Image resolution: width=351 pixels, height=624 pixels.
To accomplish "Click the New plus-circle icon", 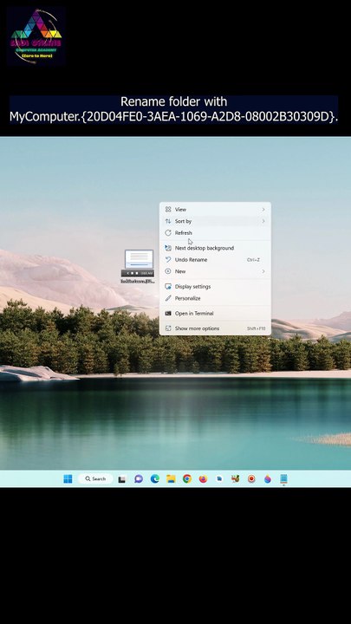I will click(x=168, y=271).
